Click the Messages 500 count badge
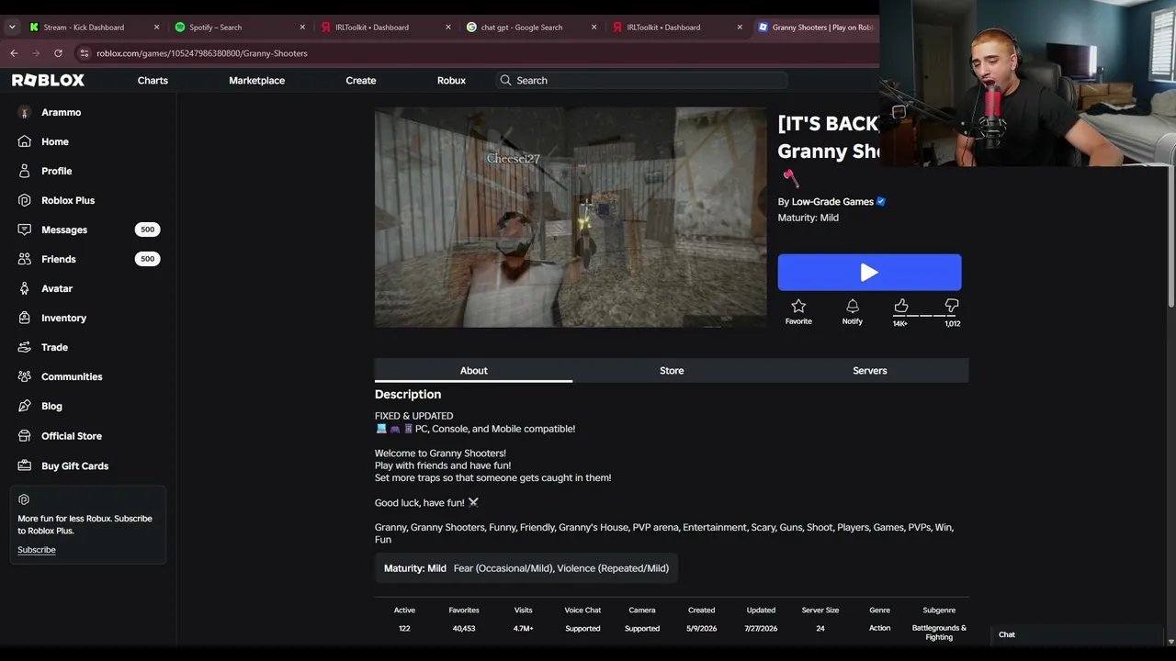The height and width of the screenshot is (661, 1176). [147, 230]
